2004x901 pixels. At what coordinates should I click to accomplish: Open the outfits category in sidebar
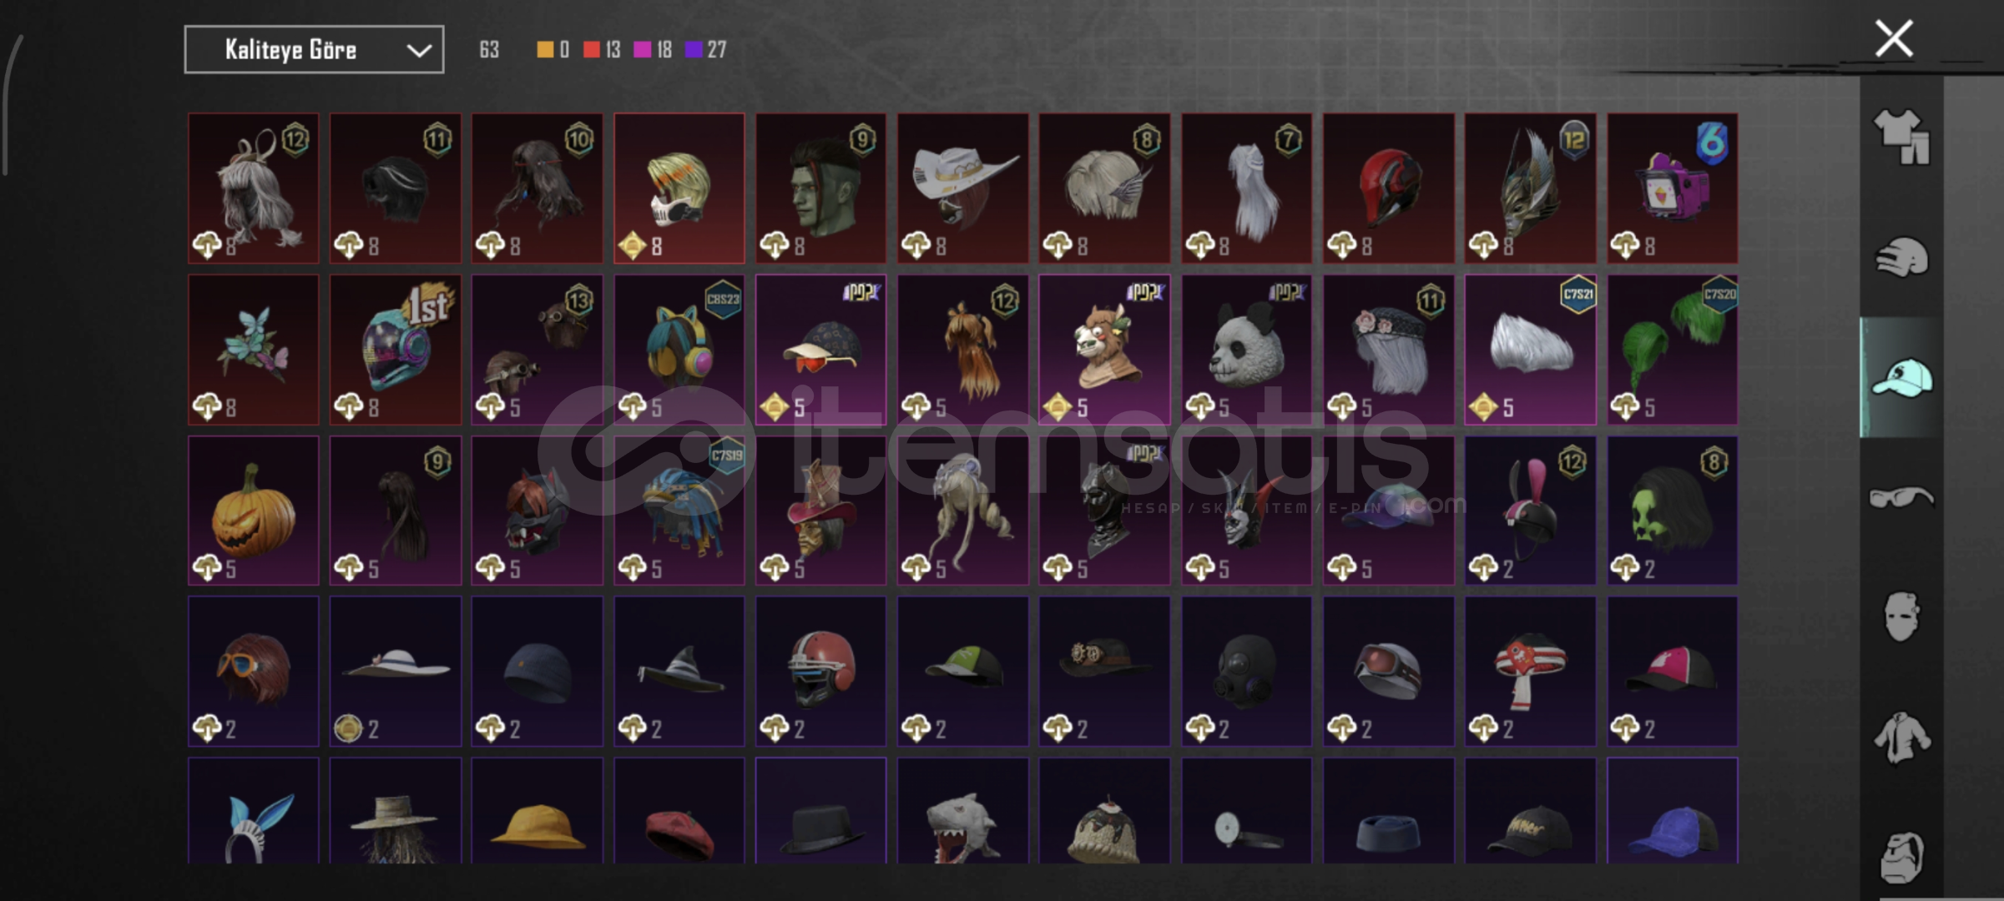pos(1901,137)
